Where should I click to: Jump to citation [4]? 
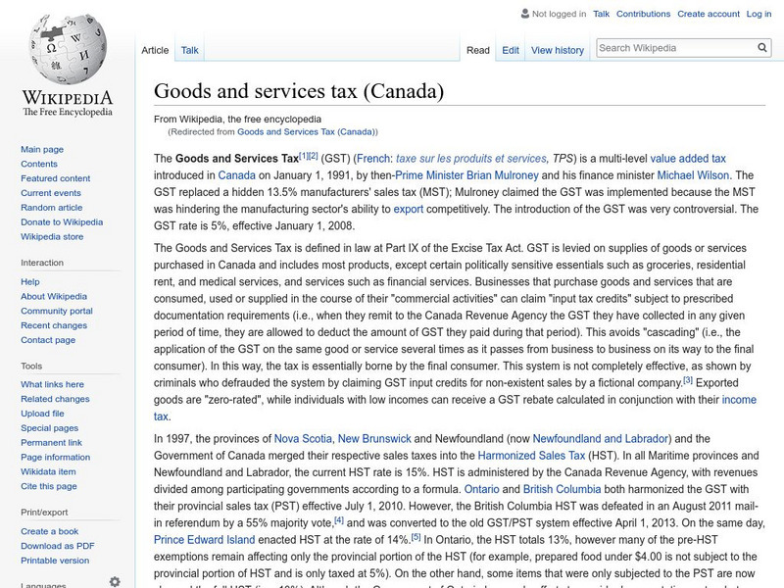339,520
